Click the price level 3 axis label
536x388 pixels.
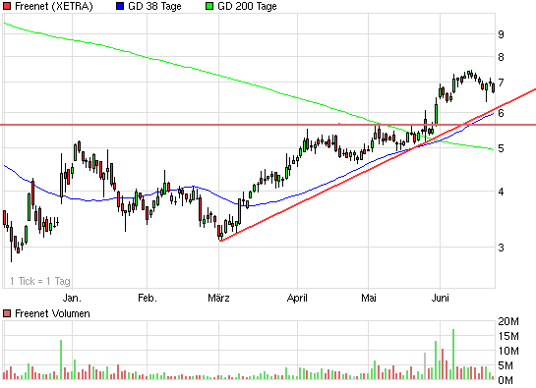click(x=502, y=248)
